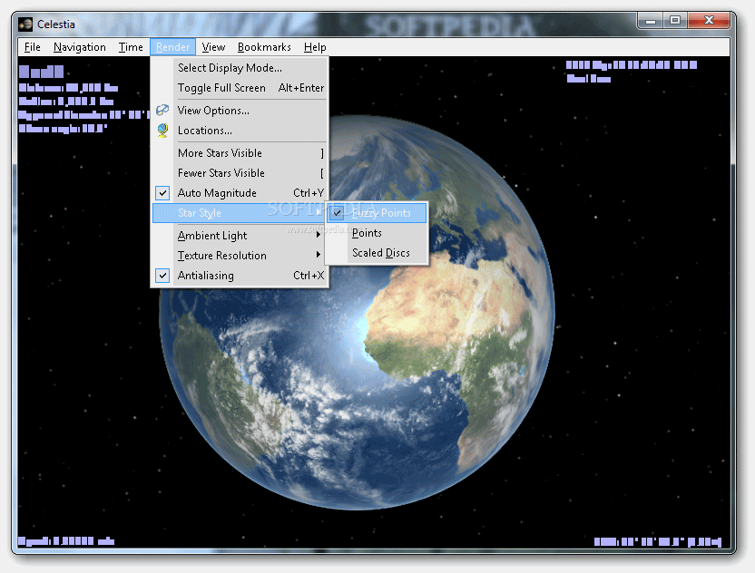Open the Bookmarks menu
Image resolution: width=755 pixels, height=573 pixels.
point(264,47)
